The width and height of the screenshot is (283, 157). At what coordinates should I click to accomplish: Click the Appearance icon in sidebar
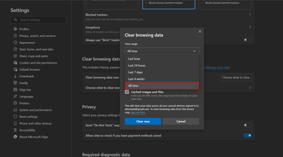(15, 43)
